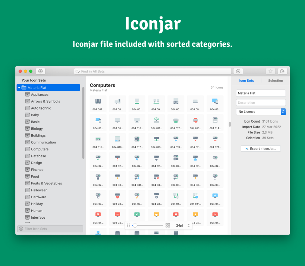Collapse the Materia Flat folder triangle
This screenshot has height=266, width=305.
click(x=19, y=88)
